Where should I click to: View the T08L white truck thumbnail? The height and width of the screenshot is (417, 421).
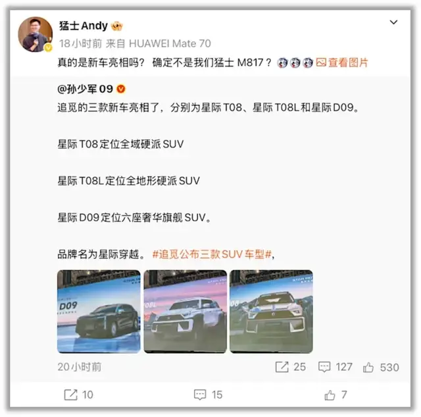[186, 312]
